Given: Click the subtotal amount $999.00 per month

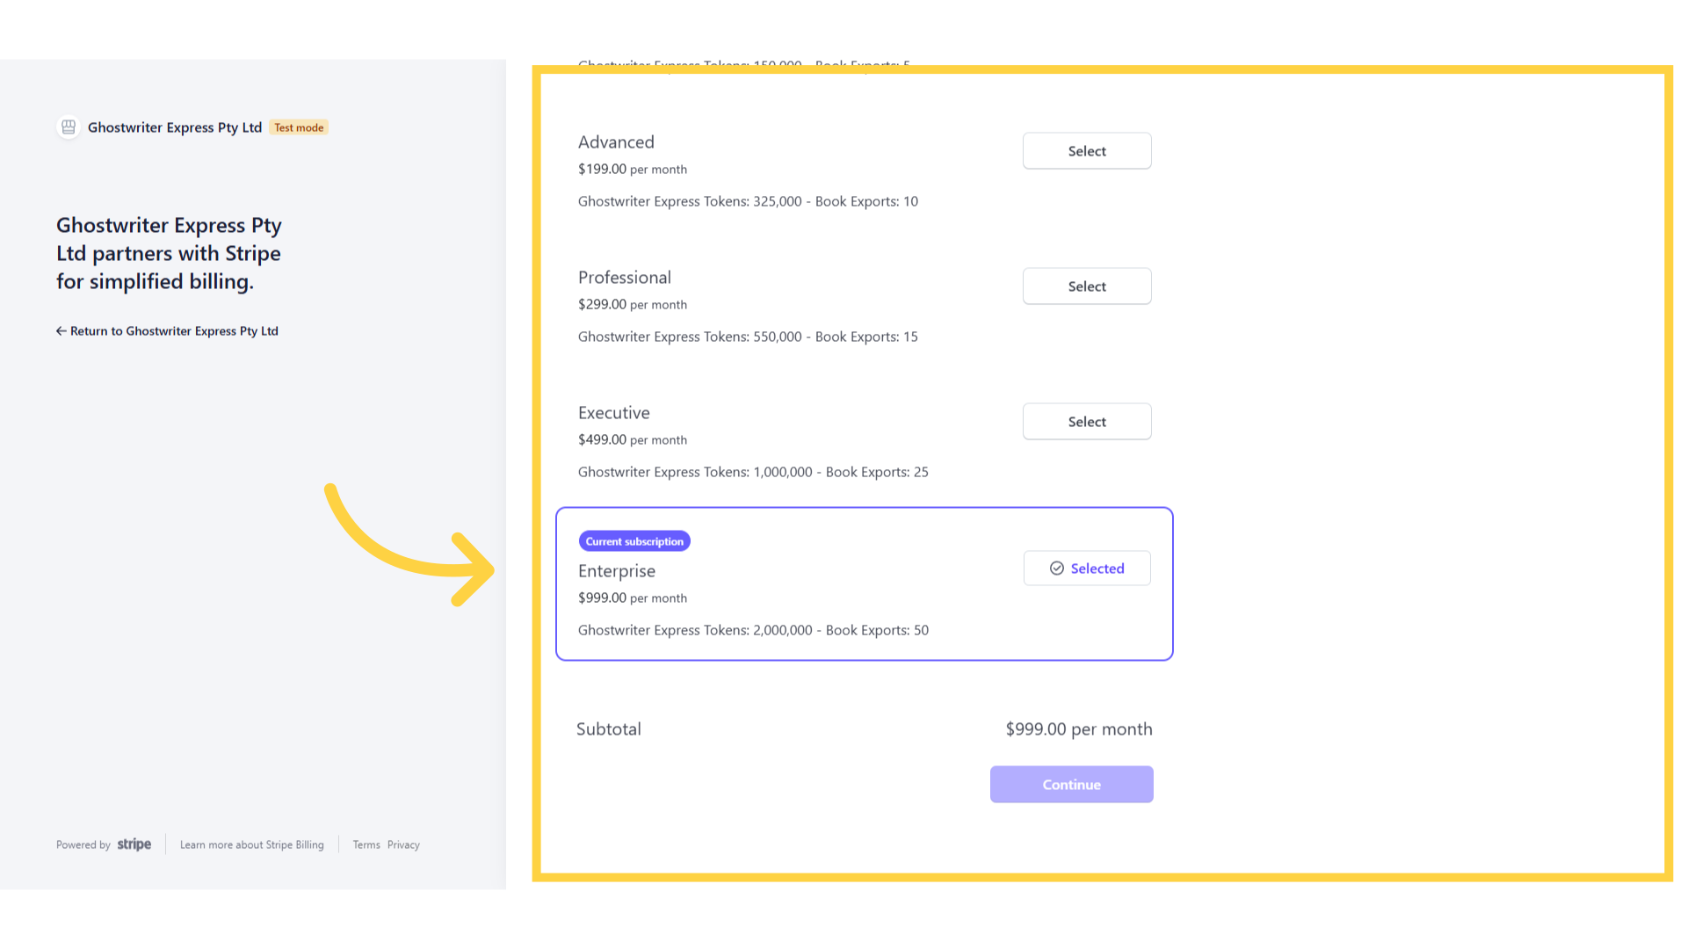Looking at the screenshot, I should click(x=1079, y=729).
